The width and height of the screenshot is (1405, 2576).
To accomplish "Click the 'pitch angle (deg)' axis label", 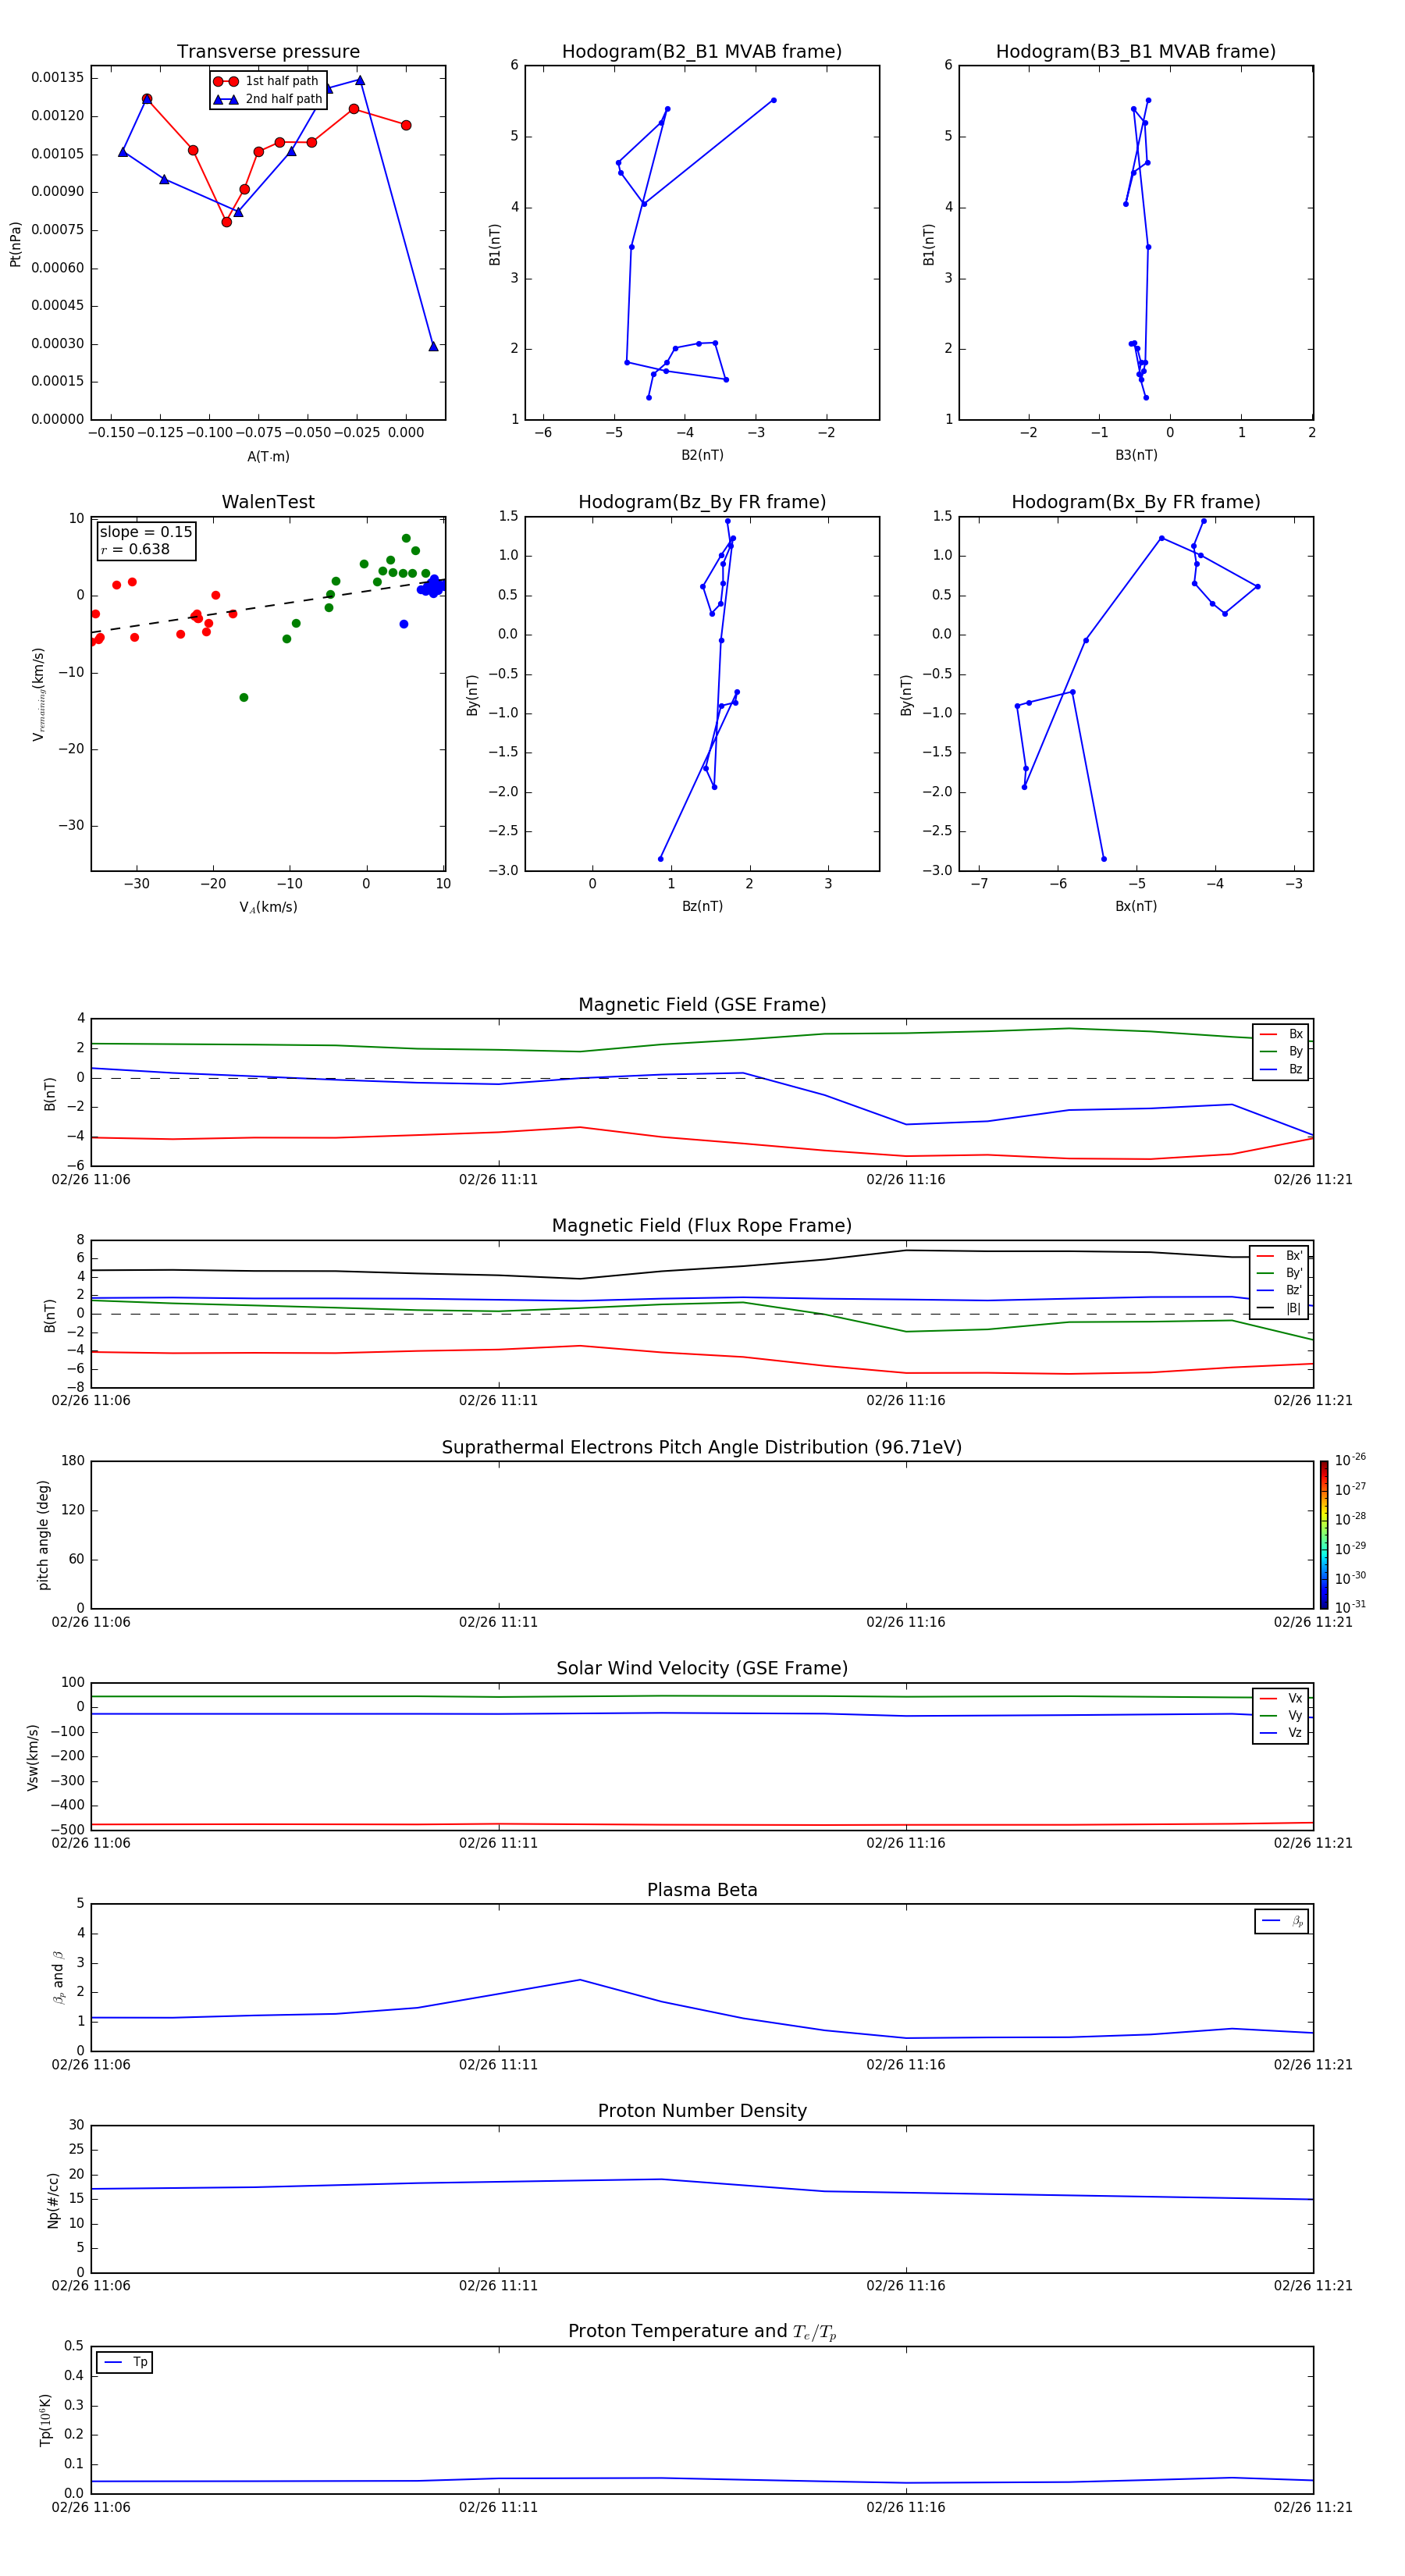I will (x=43, y=1535).
